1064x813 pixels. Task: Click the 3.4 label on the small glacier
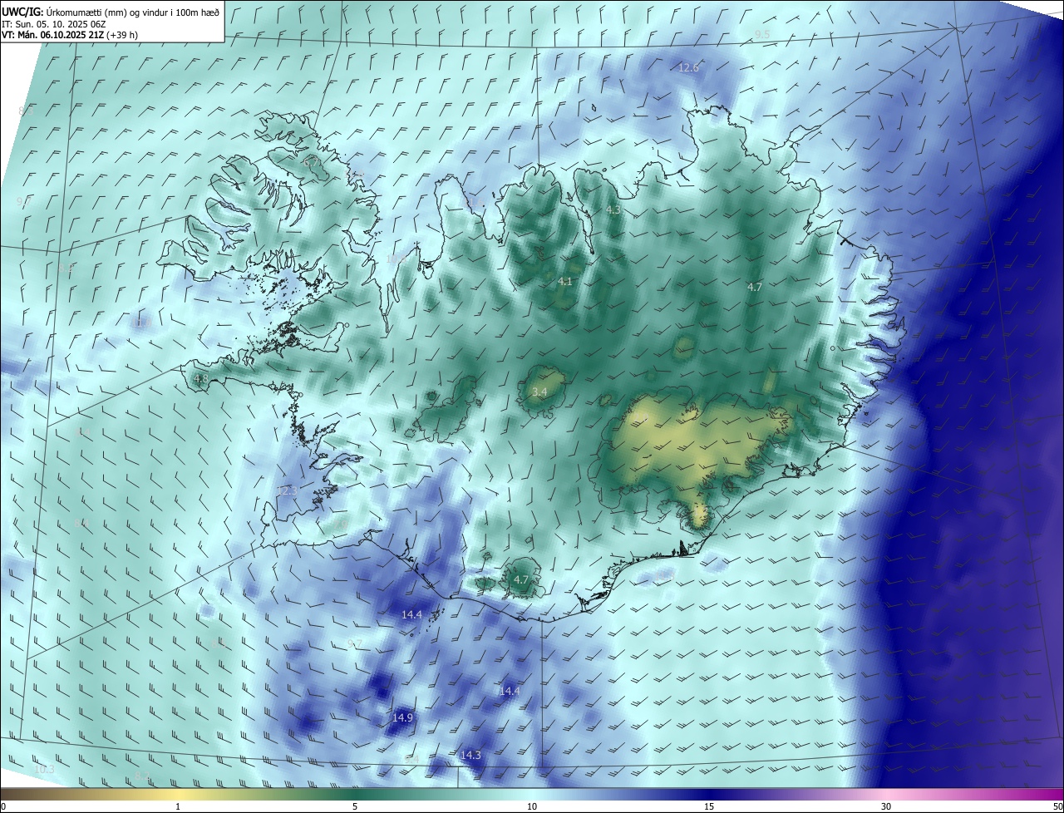(x=539, y=392)
